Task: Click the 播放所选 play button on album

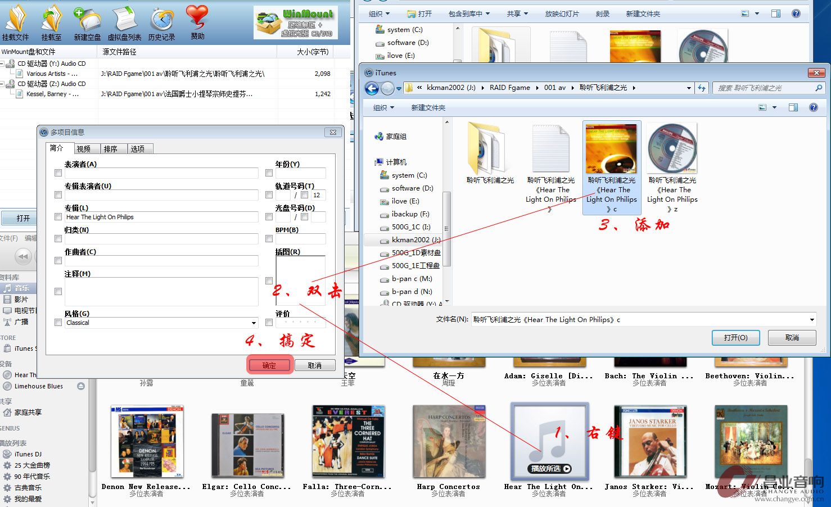Action: pyautogui.click(x=551, y=469)
